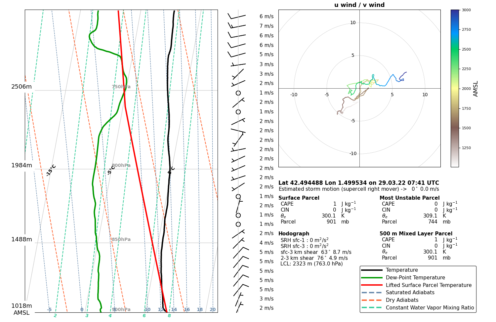
Task: Select the 3000 tick on the colorbar
Action: pos(466,10)
